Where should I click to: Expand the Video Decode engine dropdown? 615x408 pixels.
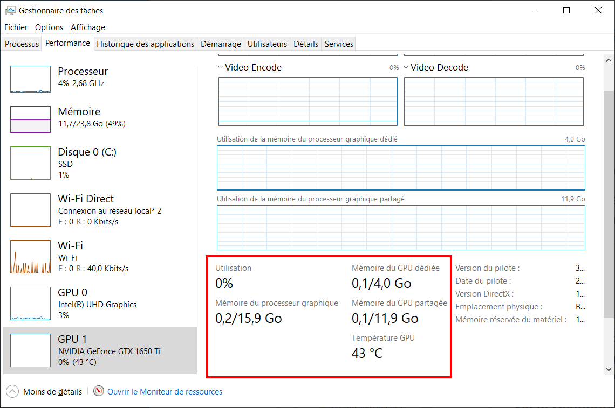406,67
